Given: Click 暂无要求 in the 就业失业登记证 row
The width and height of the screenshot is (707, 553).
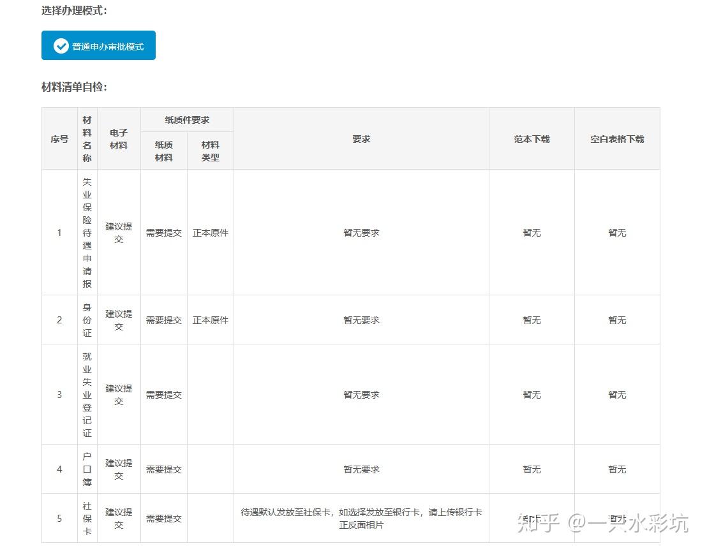Looking at the screenshot, I should coord(361,395).
